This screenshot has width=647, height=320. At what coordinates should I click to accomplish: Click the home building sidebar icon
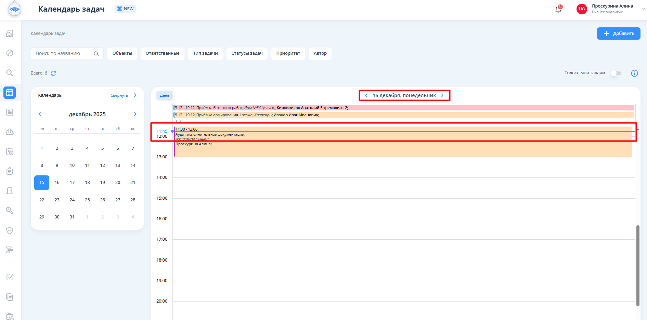[10, 34]
